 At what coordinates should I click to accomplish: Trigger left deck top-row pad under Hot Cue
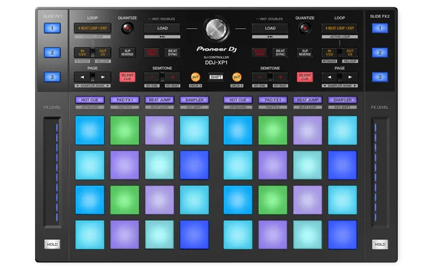(90, 130)
